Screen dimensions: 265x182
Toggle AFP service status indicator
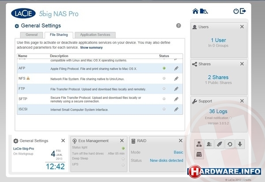164,68
